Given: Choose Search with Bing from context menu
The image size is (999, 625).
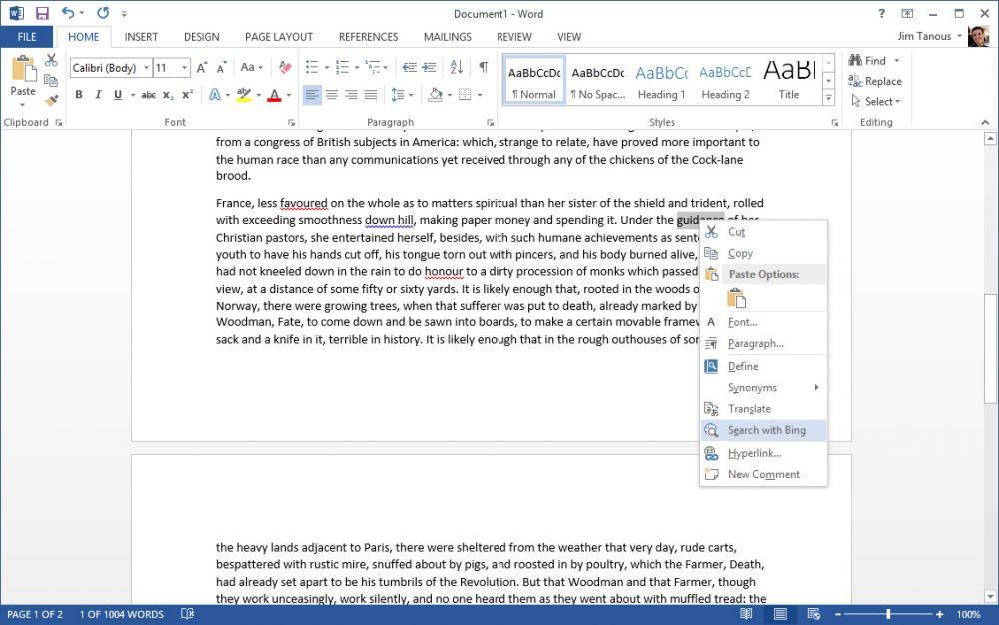Looking at the screenshot, I should tap(763, 431).
